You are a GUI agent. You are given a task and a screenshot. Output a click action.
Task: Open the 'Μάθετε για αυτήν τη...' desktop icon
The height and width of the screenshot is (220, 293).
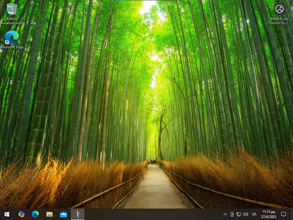280,14
